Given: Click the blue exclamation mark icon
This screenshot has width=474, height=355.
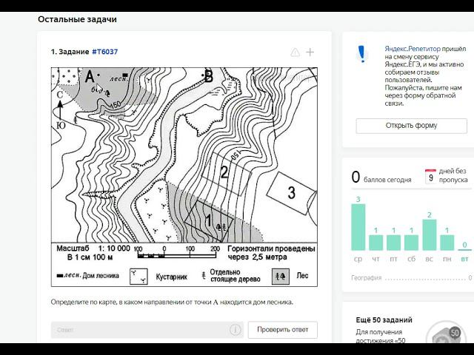Looking at the screenshot, I should 361,54.
